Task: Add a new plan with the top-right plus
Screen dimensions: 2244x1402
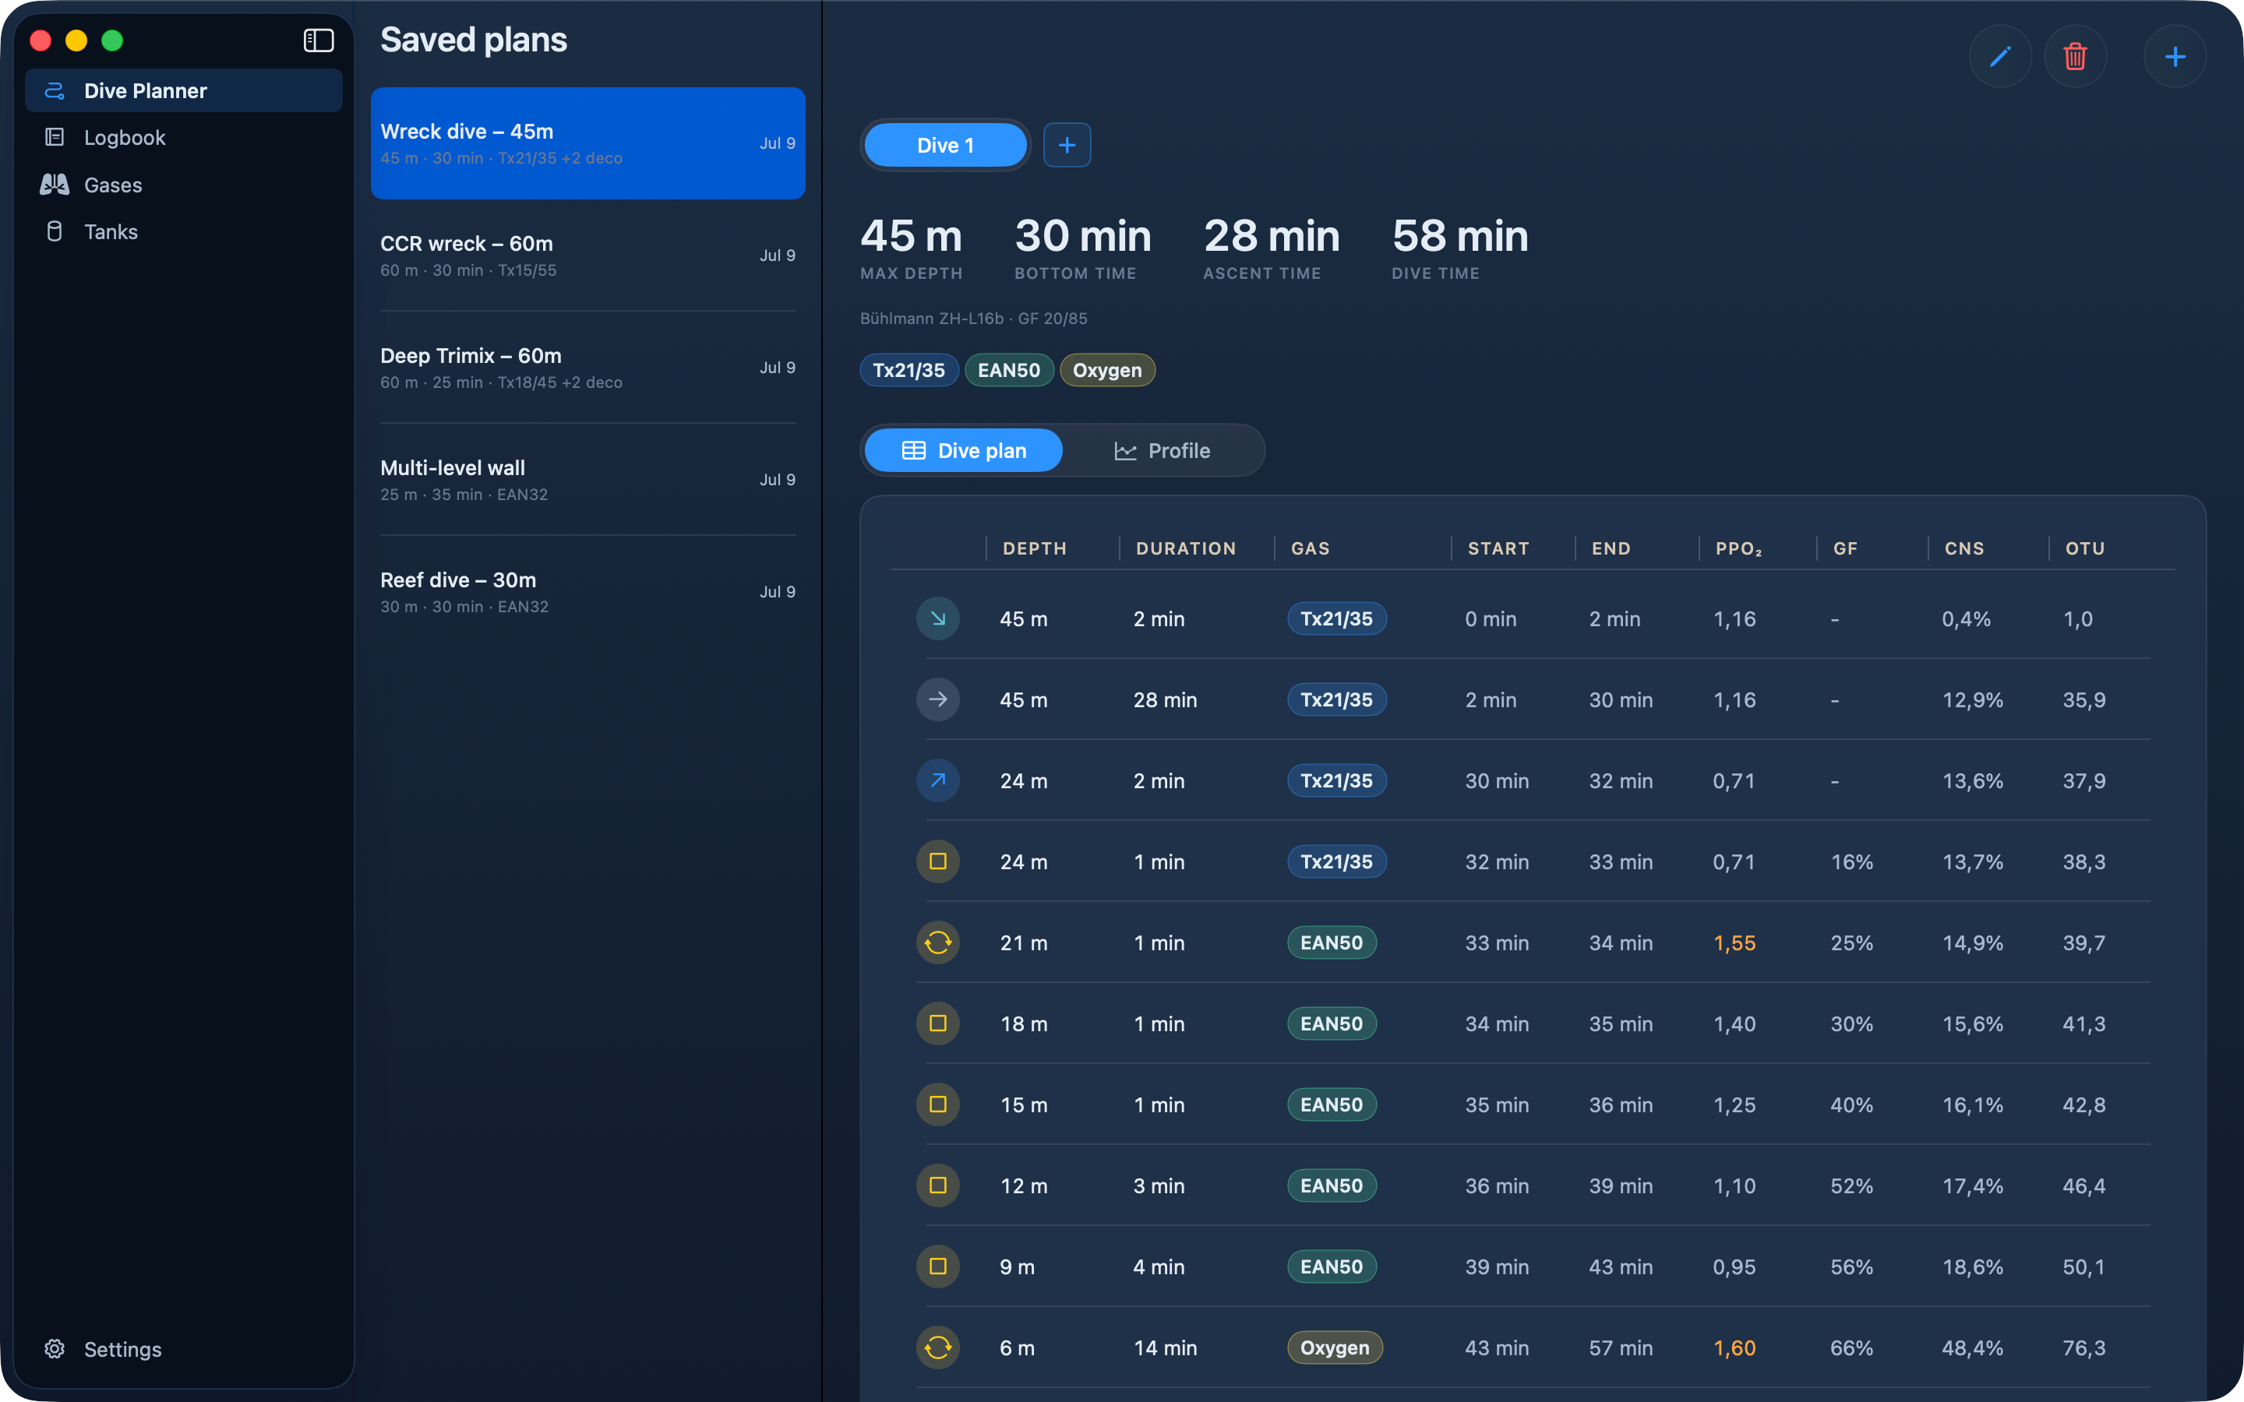Action: pos(2175,57)
